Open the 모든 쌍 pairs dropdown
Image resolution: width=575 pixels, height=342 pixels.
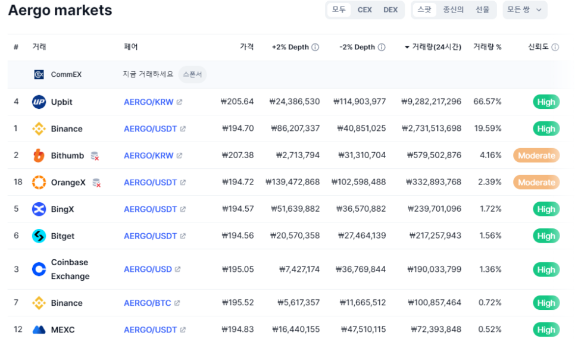click(525, 10)
